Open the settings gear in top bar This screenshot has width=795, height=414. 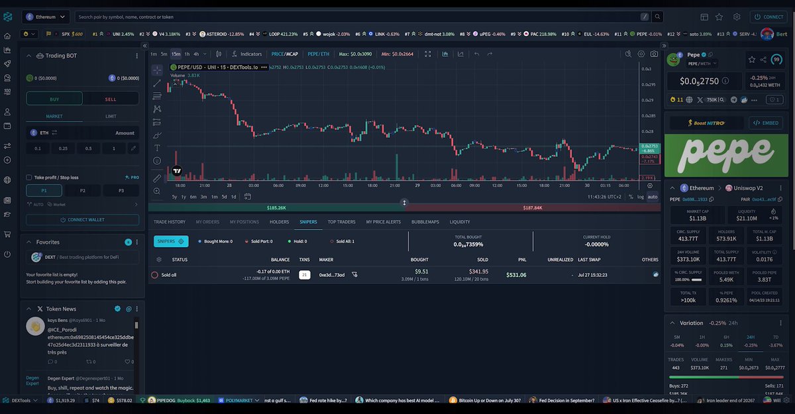pyautogui.click(x=737, y=17)
